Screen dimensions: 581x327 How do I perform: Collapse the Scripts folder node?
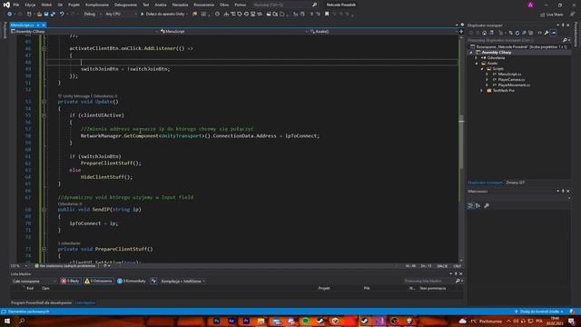coord(482,69)
